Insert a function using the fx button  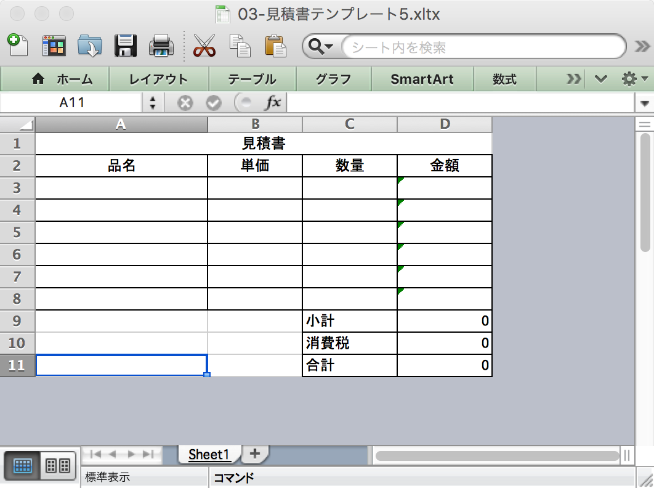pos(273,102)
